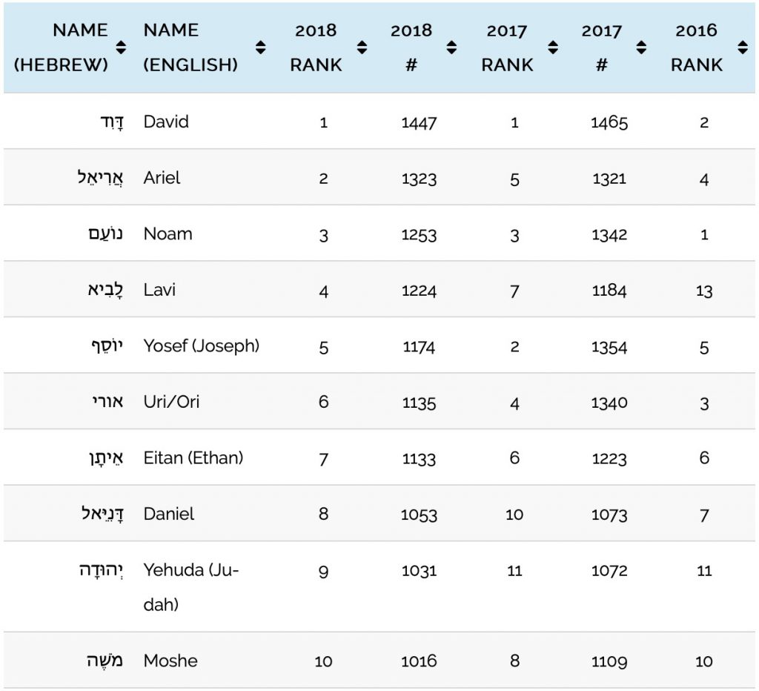759x691 pixels.
Task: Select the 2017 RANK column header
Action: (x=508, y=47)
